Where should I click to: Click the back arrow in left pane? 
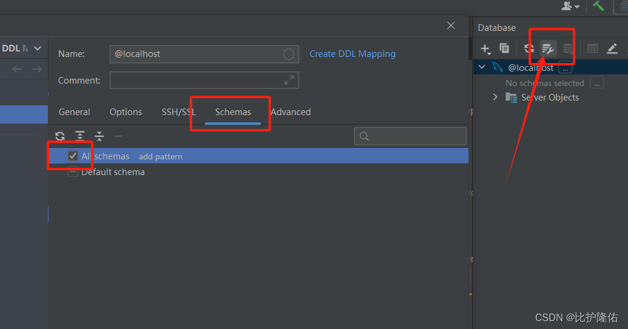pyautogui.click(x=17, y=69)
